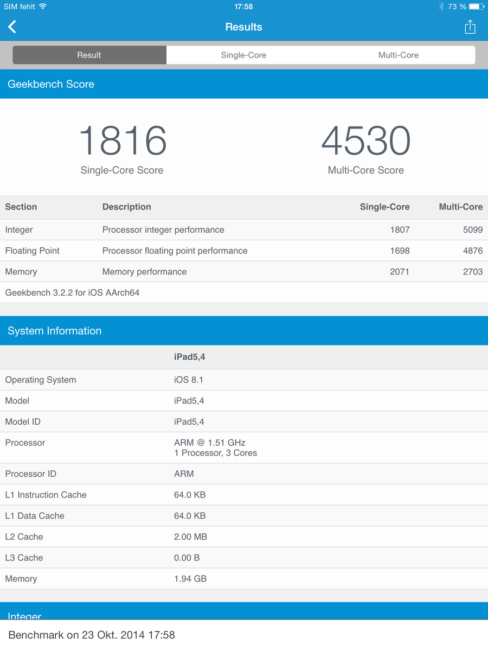Tap the Single-Core column header
Image resolution: width=488 pixels, height=651 pixels.
click(385, 207)
